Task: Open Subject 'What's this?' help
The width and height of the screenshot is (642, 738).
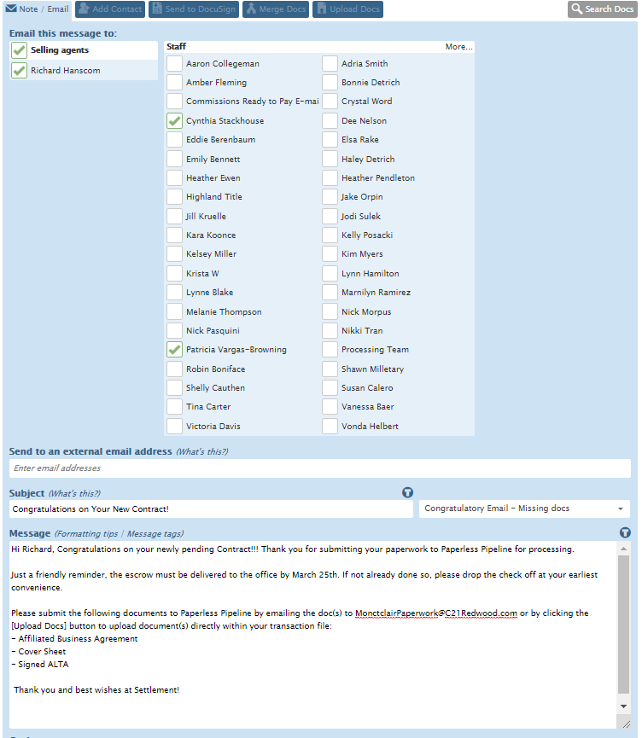Action: click(x=74, y=494)
